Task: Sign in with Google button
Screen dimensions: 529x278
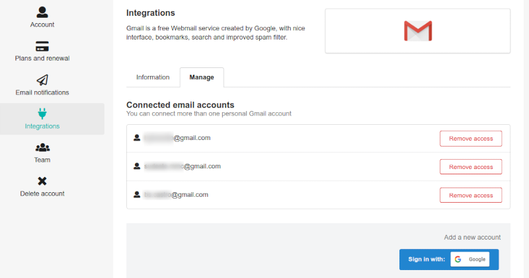Action: coord(449,260)
